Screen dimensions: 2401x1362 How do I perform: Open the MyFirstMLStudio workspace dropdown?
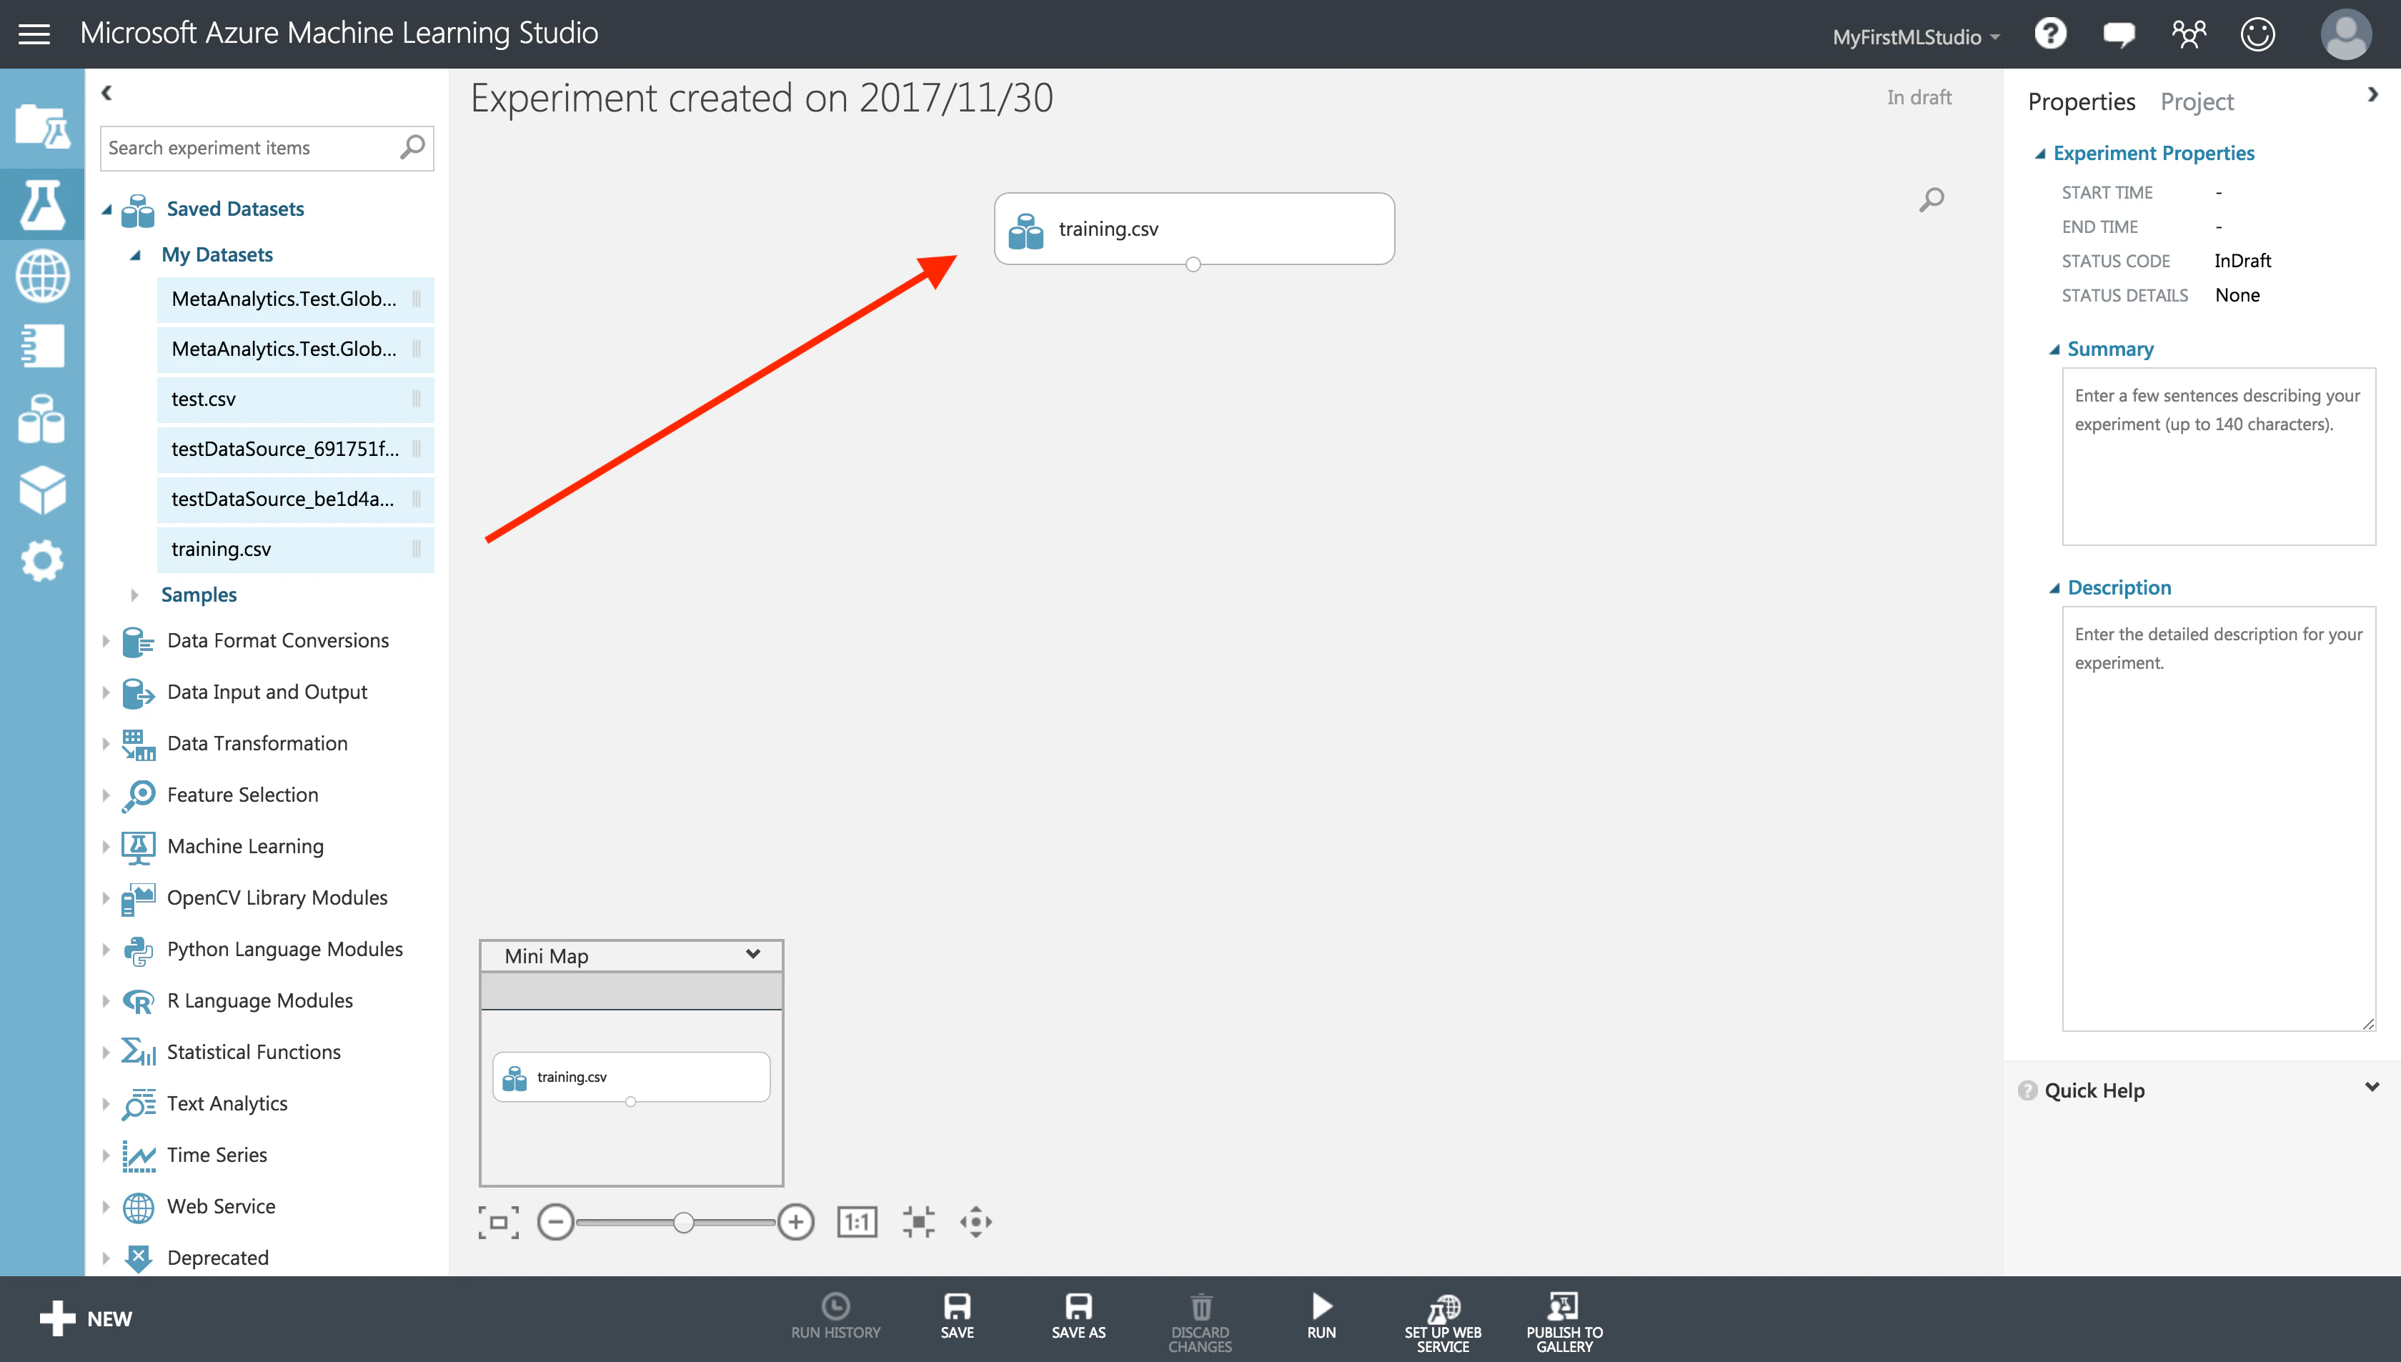[1916, 36]
